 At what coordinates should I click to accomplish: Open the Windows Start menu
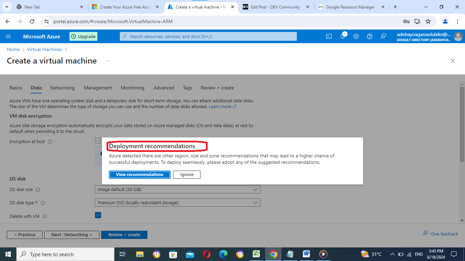coord(8,254)
